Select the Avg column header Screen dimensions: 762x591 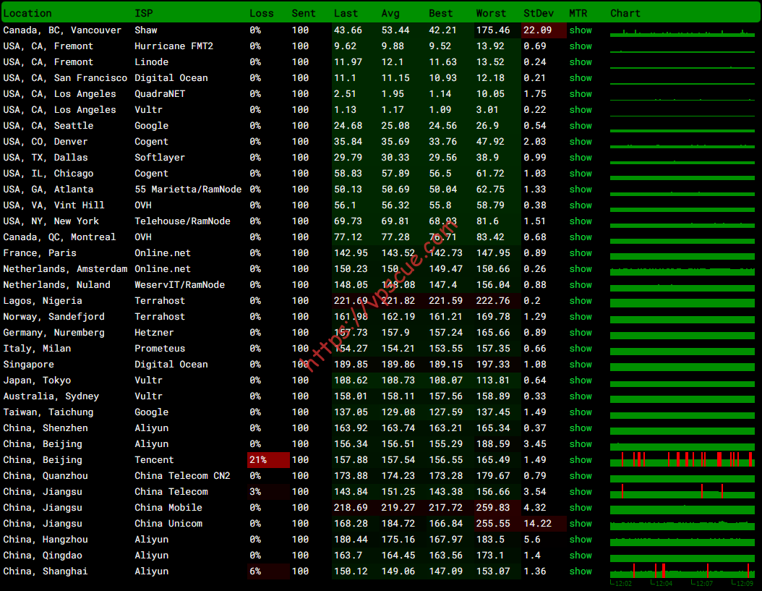tap(390, 14)
